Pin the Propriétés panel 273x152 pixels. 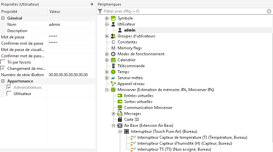pos(92,4)
